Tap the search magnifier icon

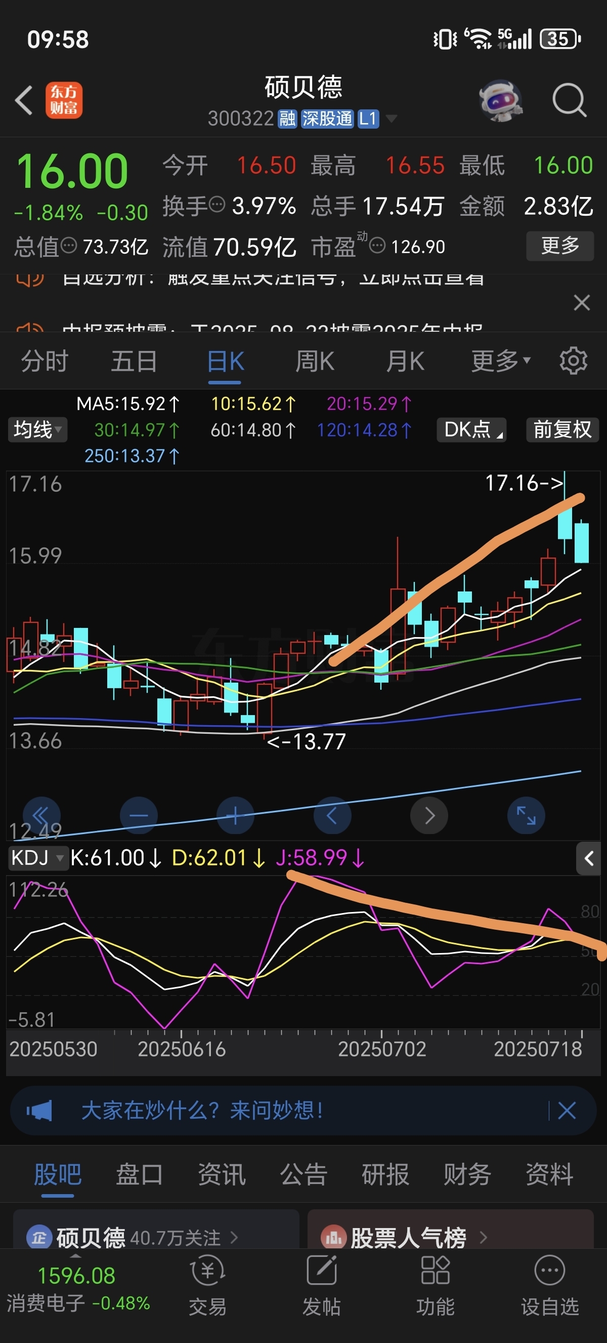point(569,100)
